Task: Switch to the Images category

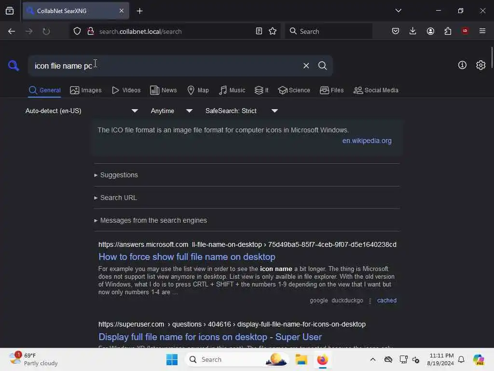Action: pos(86,90)
